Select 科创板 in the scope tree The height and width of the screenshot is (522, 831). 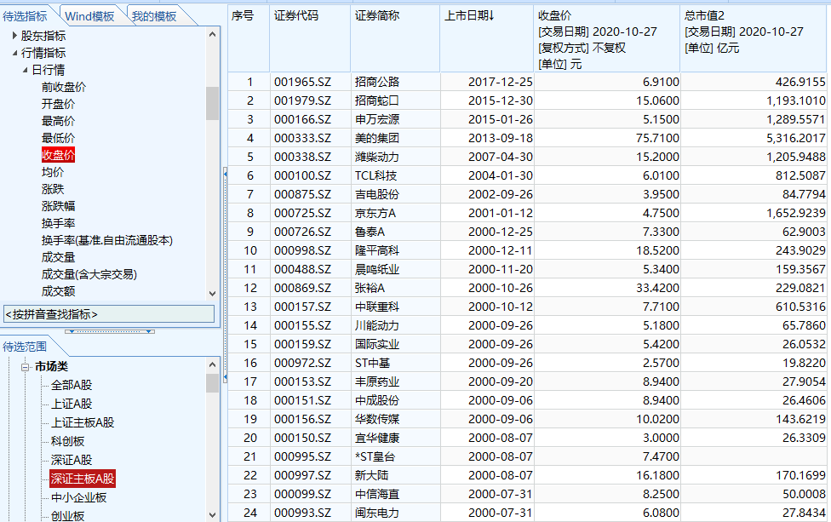point(67,441)
